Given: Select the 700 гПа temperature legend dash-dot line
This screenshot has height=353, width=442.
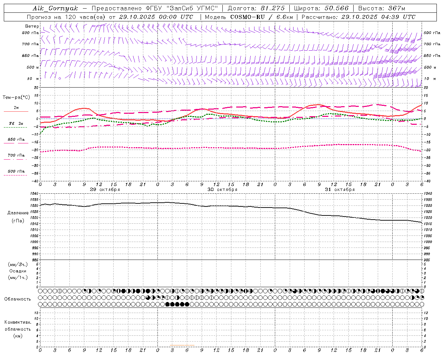Looking at the screenshot, I should coord(15,159).
